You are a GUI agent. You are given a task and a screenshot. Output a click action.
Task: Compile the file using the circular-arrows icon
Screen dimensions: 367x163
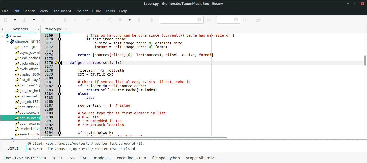[x=110, y=19]
